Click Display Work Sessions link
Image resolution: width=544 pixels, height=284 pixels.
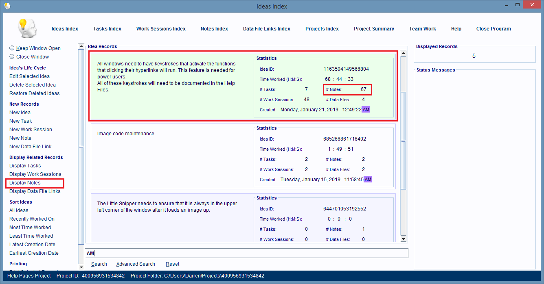coord(35,174)
